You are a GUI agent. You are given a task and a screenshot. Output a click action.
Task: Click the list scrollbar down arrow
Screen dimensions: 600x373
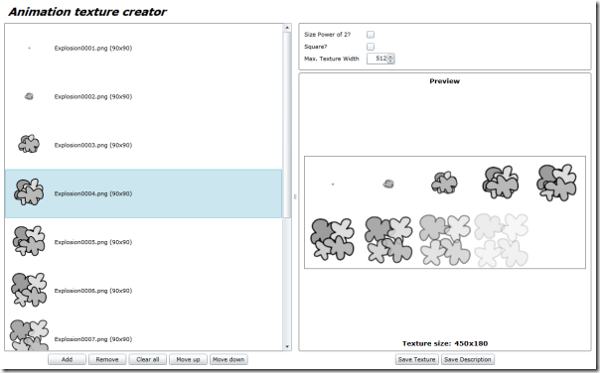287,346
